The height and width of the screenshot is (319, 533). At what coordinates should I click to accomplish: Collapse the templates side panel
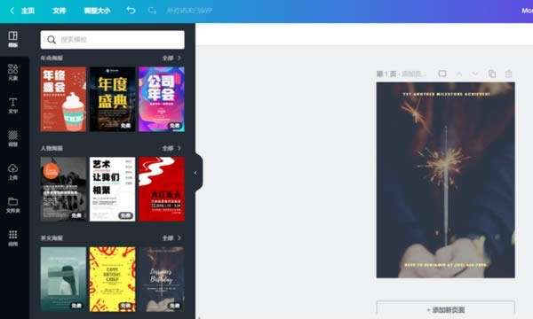point(195,173)
